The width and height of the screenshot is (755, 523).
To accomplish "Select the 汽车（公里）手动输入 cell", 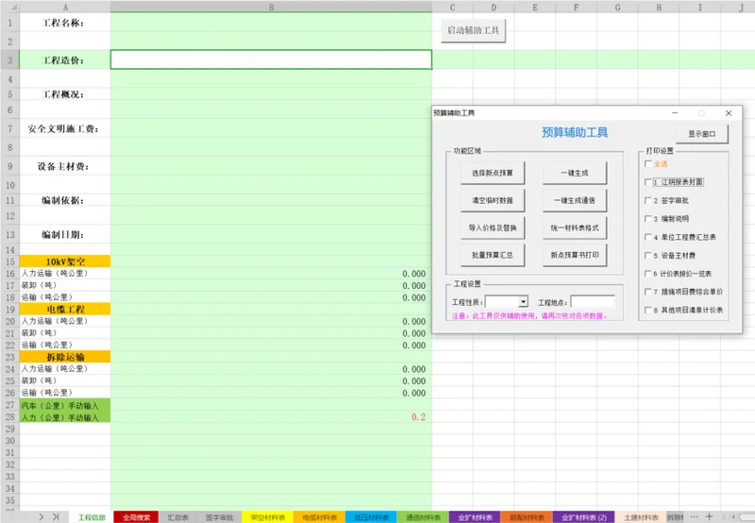I will point(65,405).
